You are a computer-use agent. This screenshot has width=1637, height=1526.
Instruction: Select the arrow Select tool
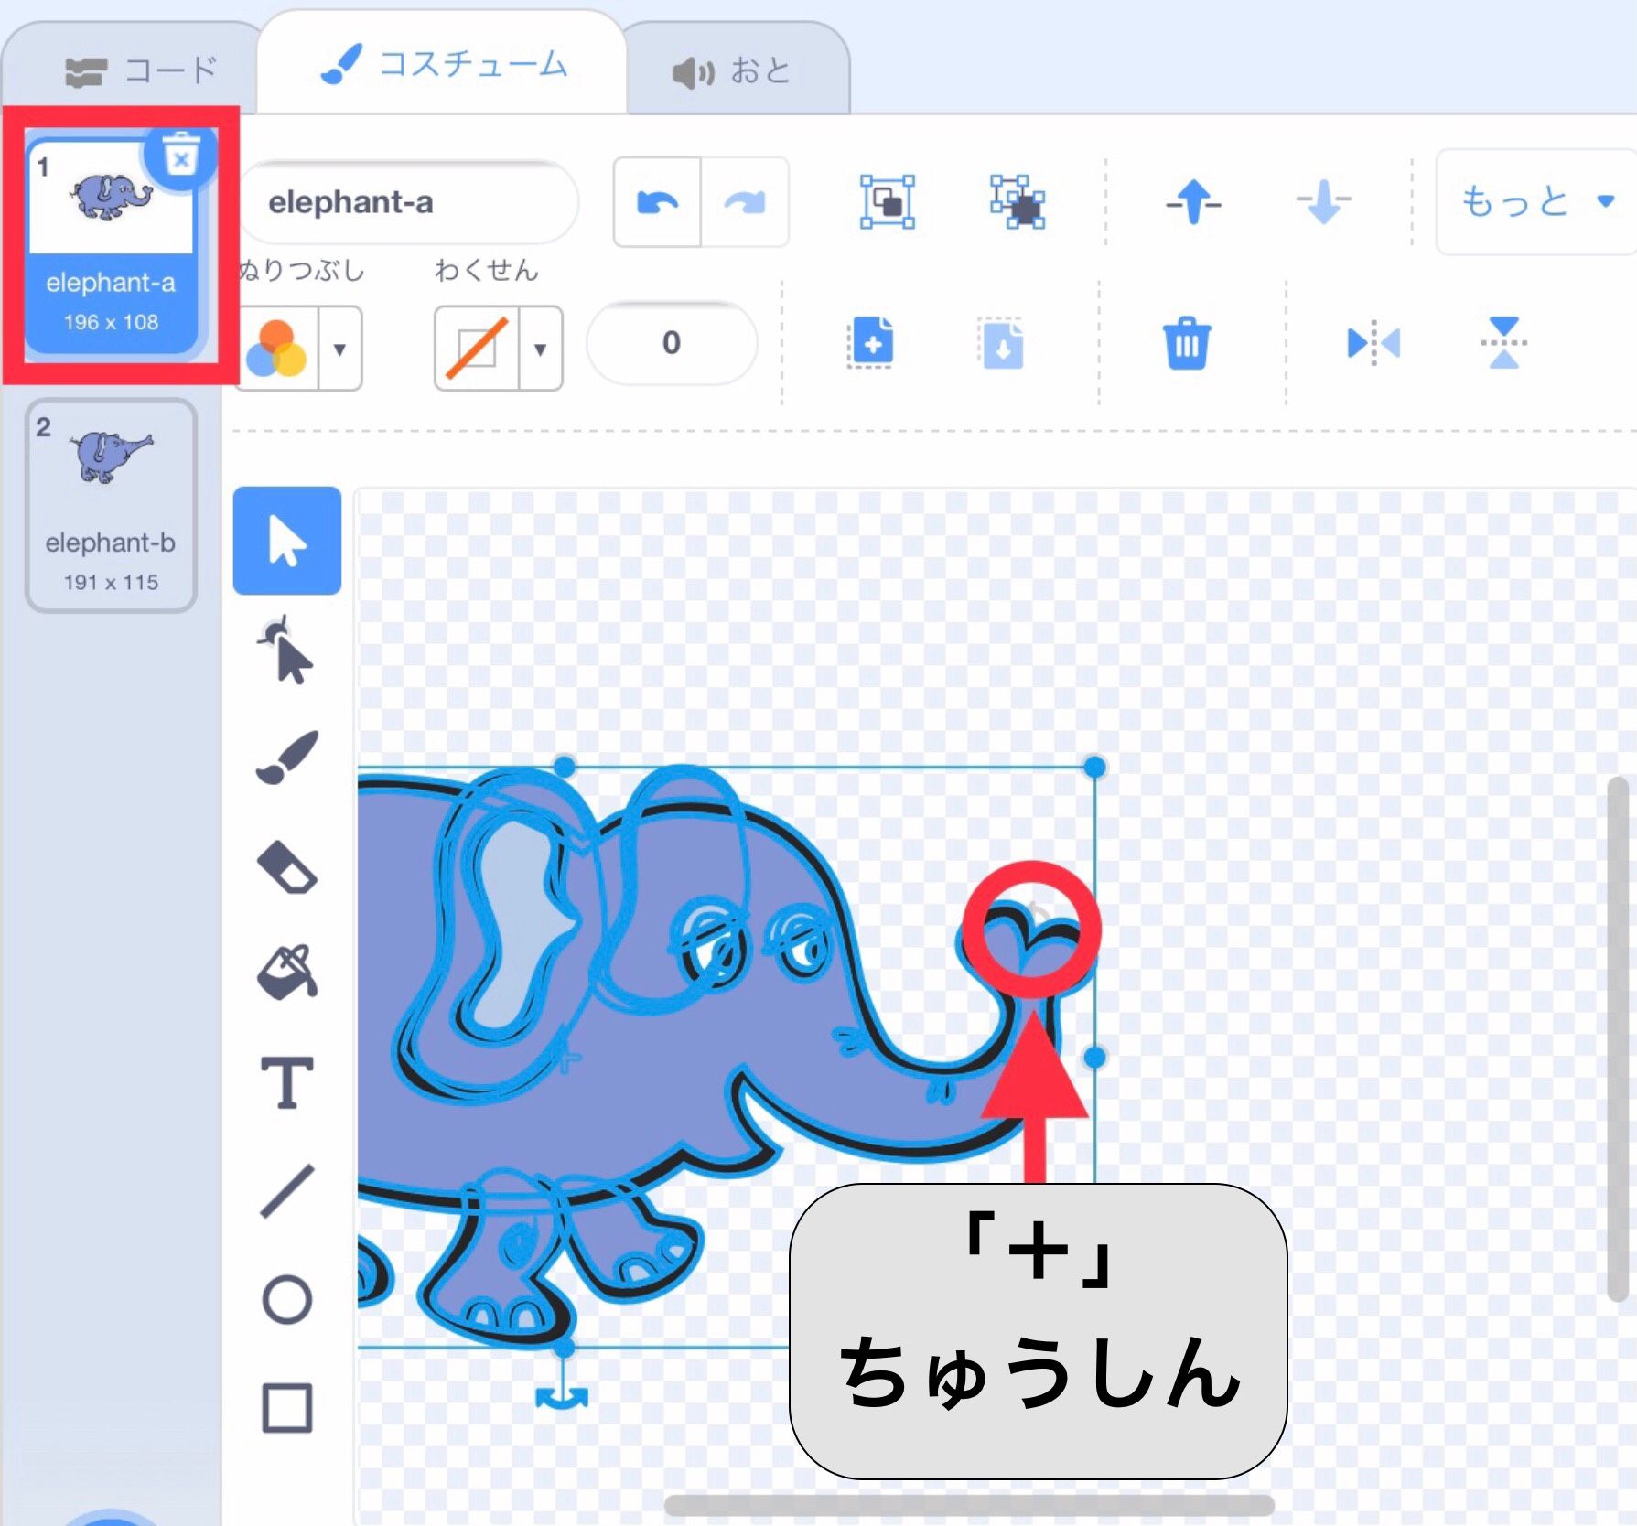[286, 541]
